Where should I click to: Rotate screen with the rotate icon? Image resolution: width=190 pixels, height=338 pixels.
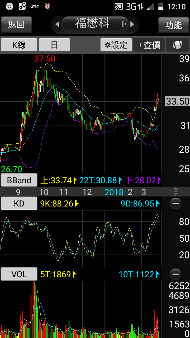tap(178, 45)
